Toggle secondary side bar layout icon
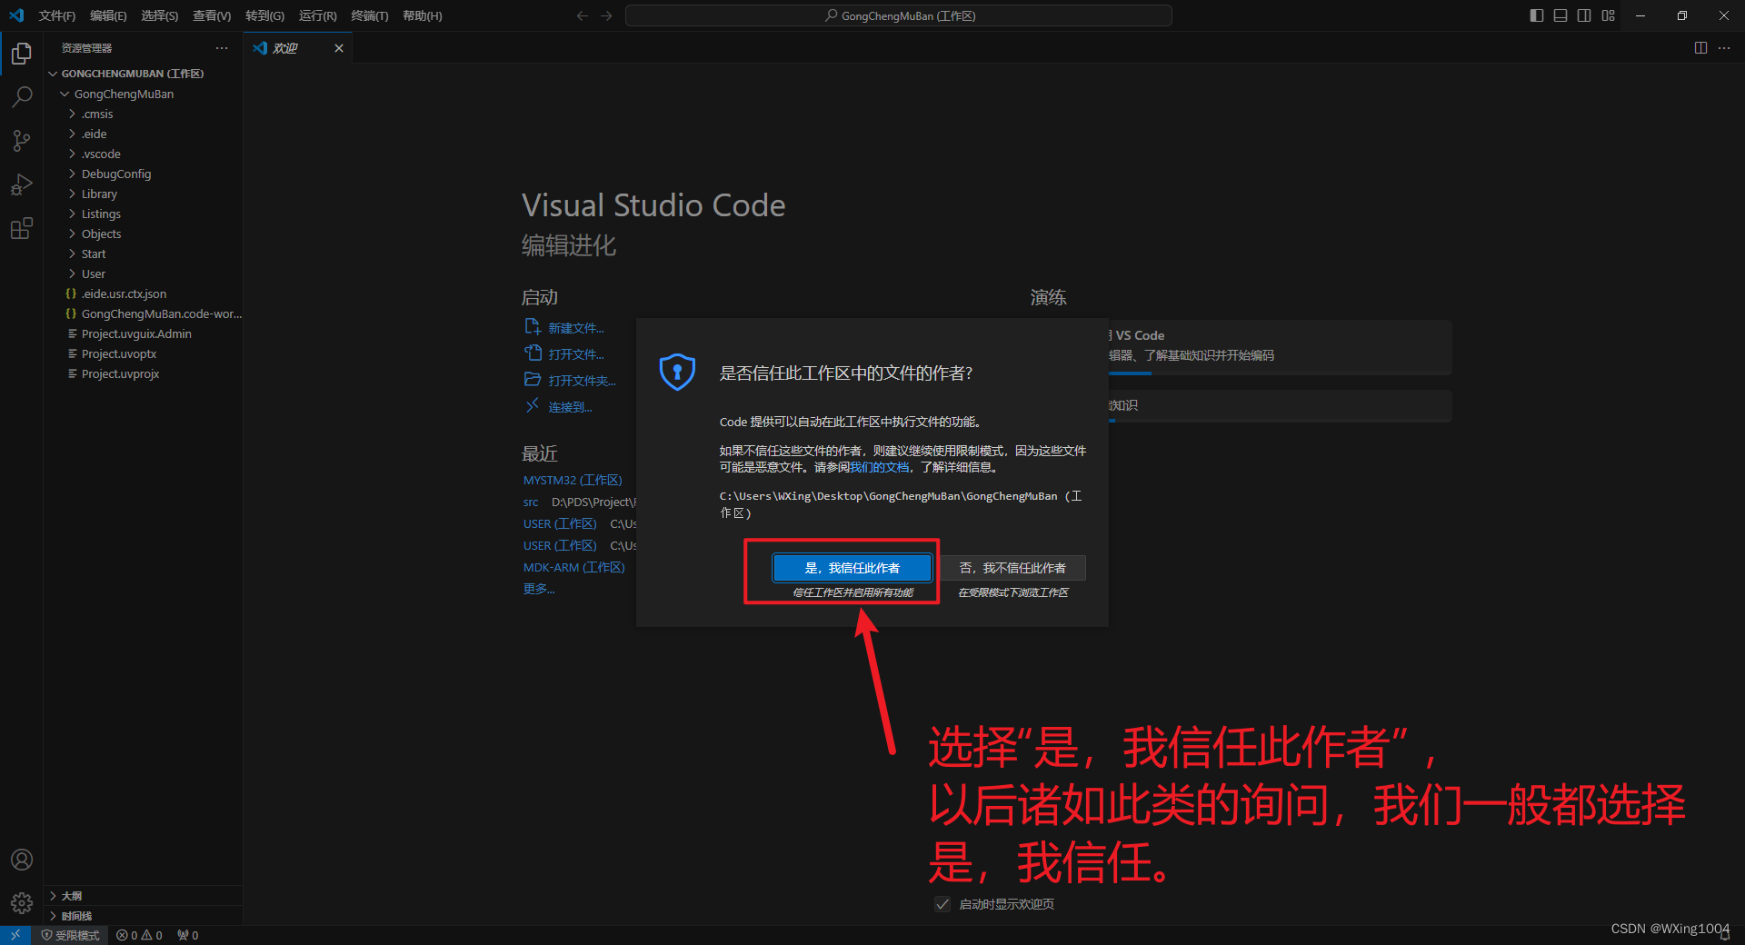The width and height of the screenshot is (1745, 945). tap(1584, 15)
